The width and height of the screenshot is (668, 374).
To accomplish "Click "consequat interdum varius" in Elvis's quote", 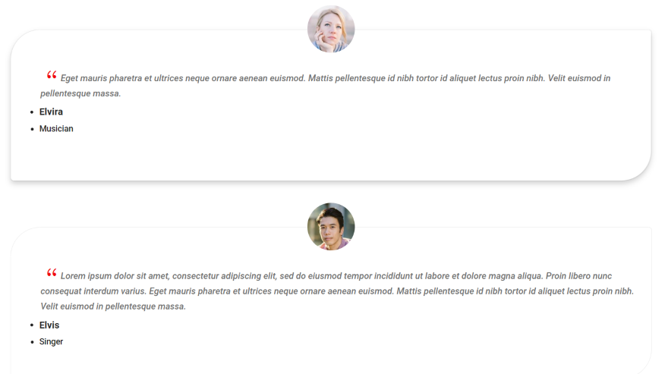I will coord(93,291).
